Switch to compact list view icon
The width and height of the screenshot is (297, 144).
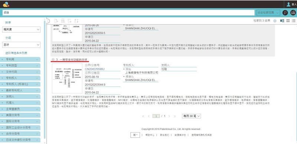[294, 21]
